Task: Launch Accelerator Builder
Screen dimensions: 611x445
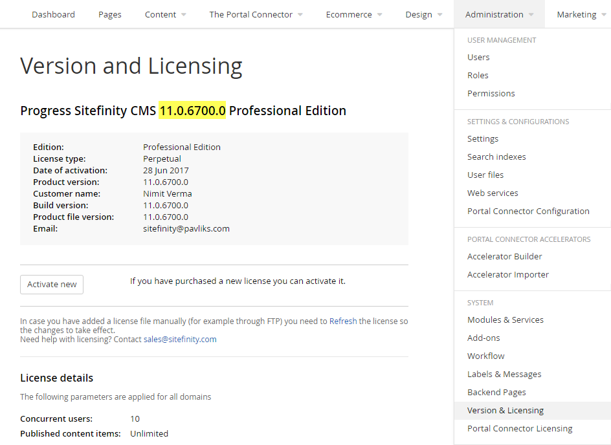Action: coord(505,257)
